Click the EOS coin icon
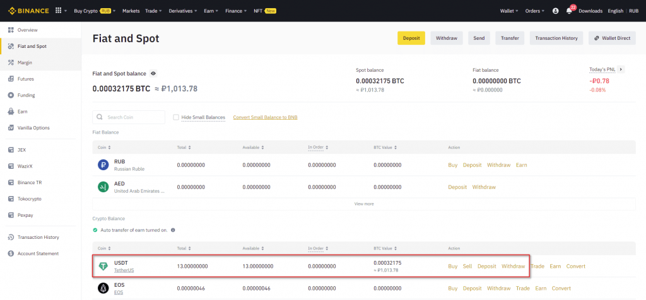 tap(103, 289)
